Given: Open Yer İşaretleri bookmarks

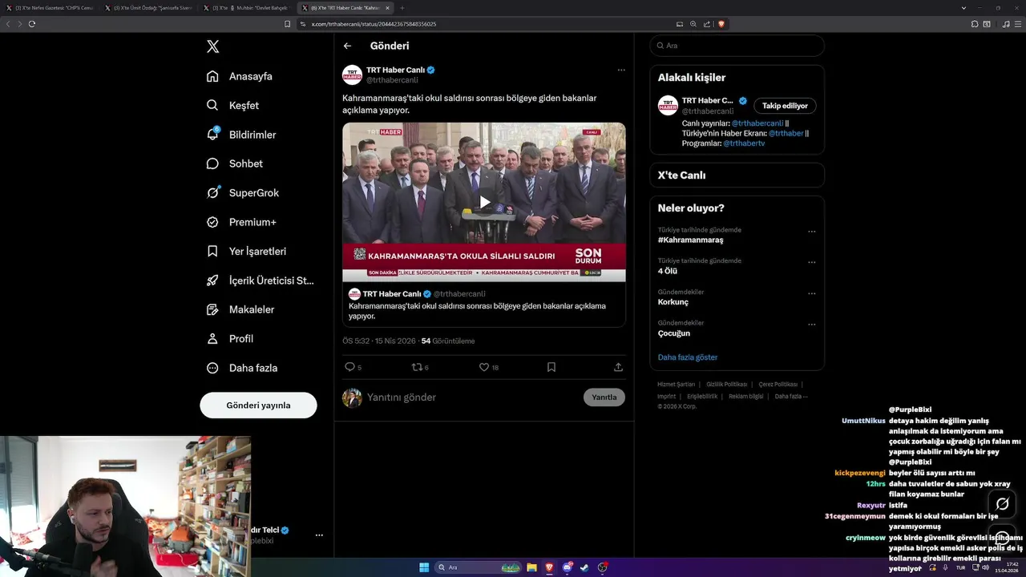Looking at the screenshot, I should (246, 251).
